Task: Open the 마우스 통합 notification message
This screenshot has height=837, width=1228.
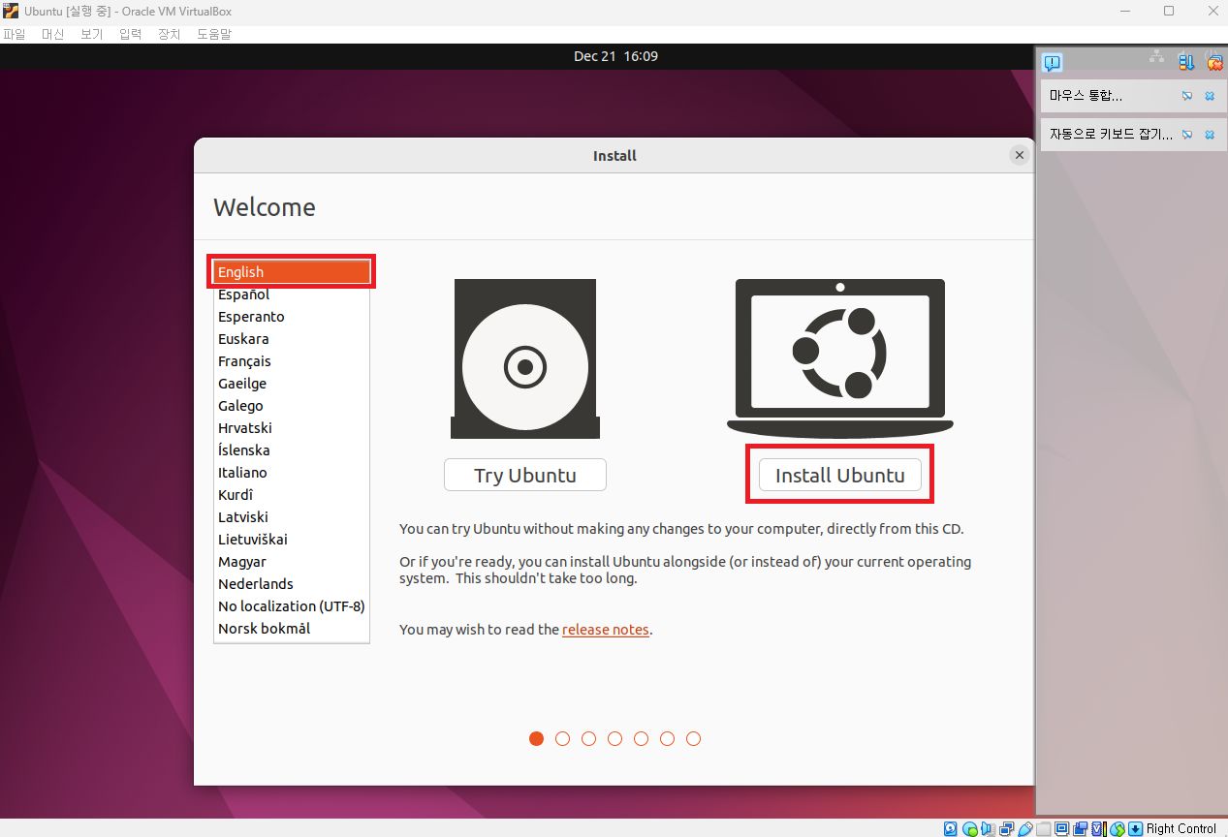Action: click(1086, 96)
